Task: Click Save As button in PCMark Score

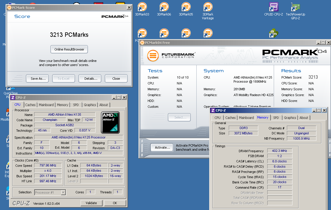Action: 37,79
